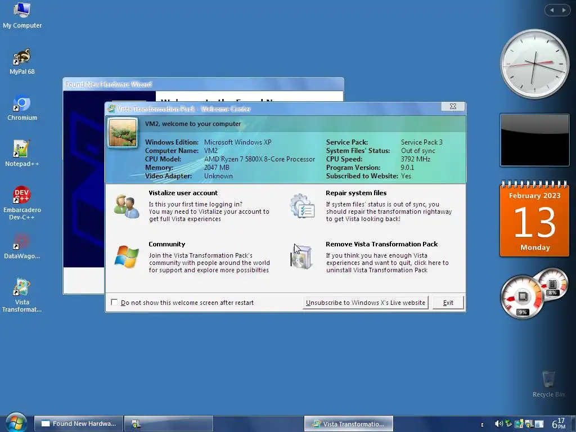The image size is (576, 432).
Task: Click the CPU meter gauge gadget
Action: coord(522,297)
